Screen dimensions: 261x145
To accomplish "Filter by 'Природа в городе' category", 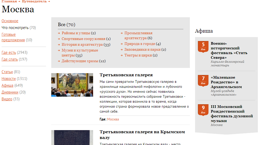I will (140, 44).
